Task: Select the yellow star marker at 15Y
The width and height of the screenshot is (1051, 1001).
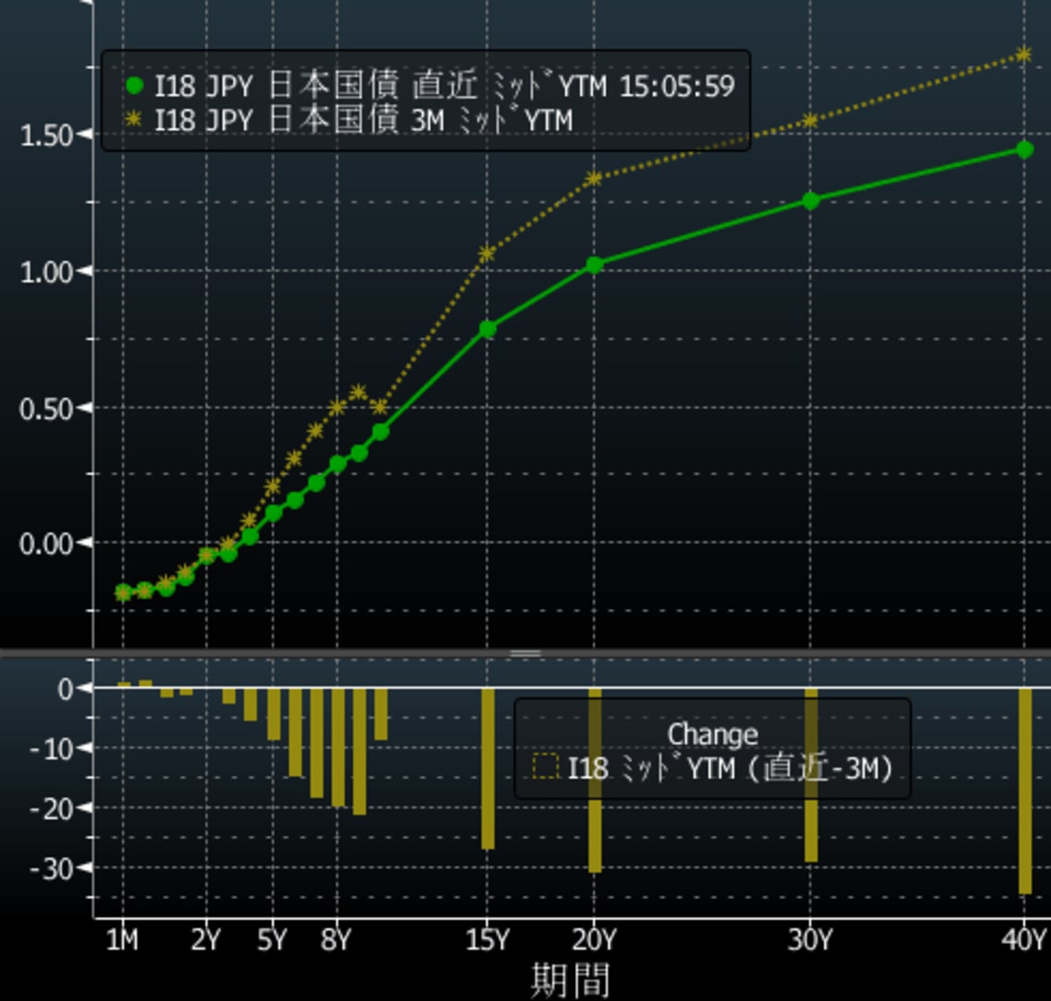Action: click(x=488, y=253)
